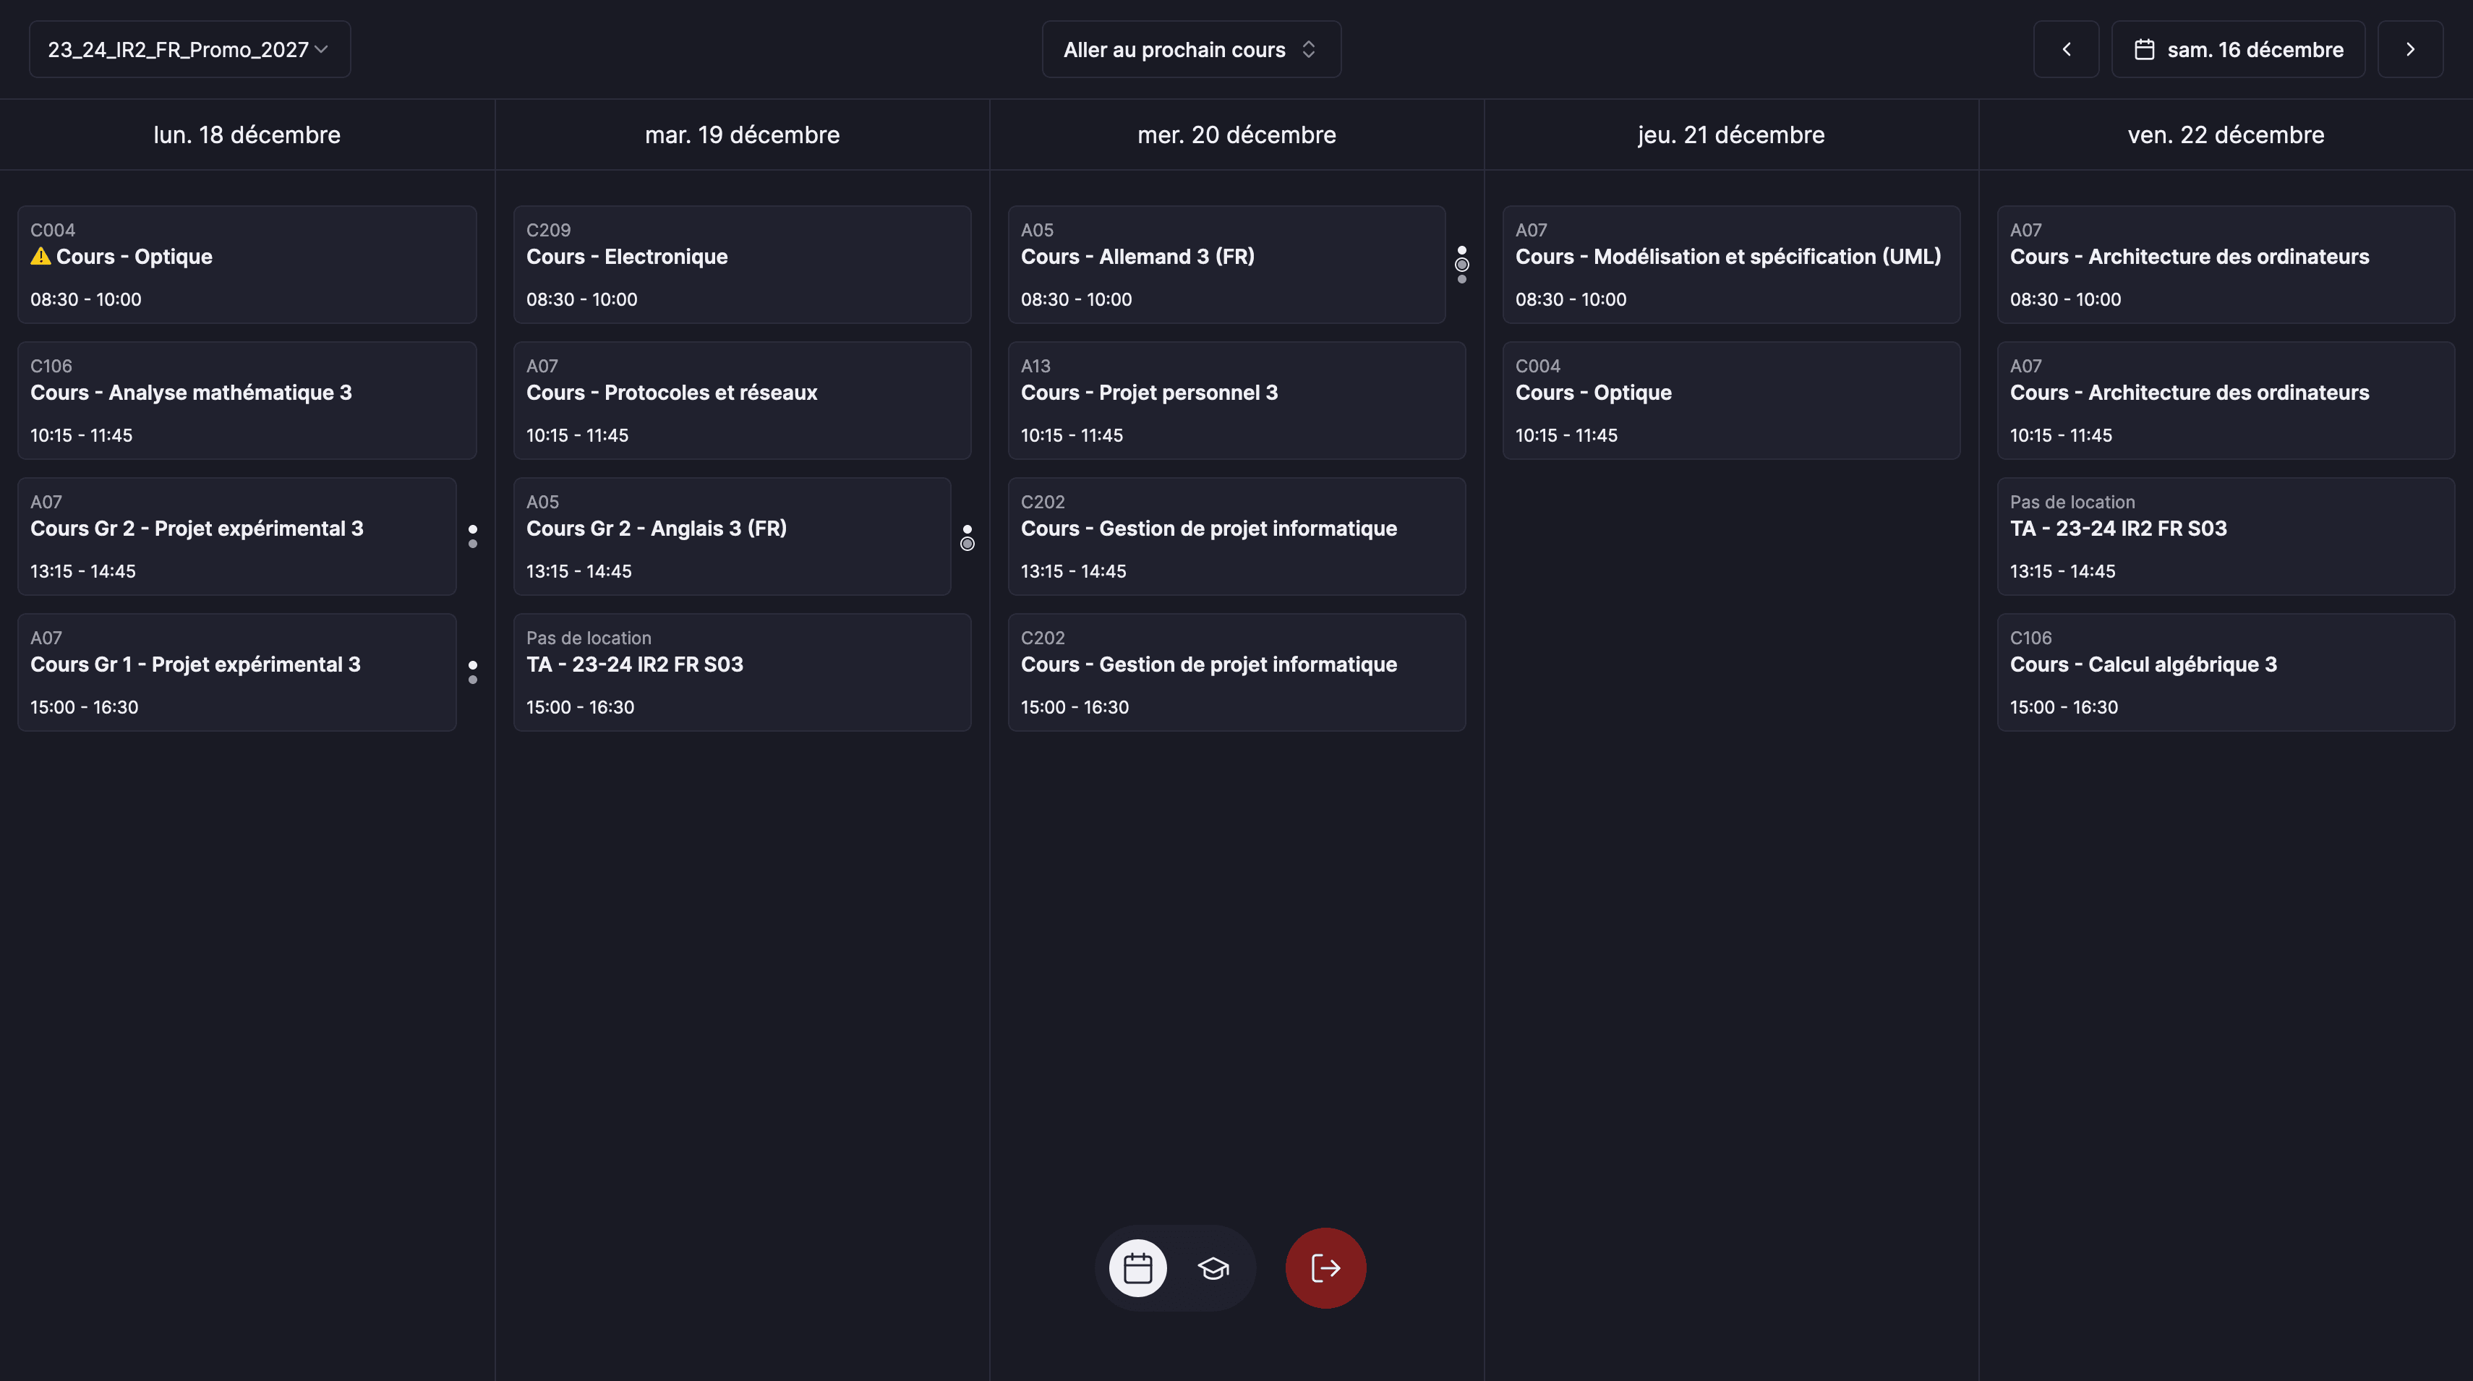Select ringed middle dot beside Cours - Allemand 3 (FR)

tap(1461, 264)
